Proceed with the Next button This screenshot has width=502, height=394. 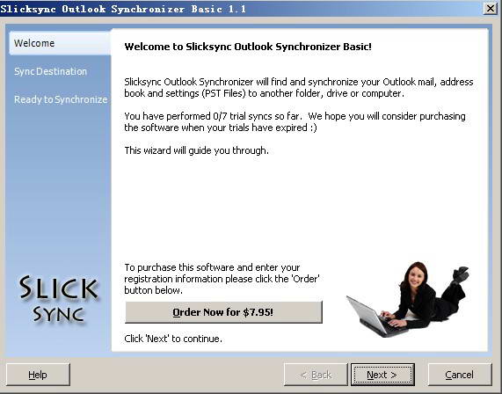(382, 375)
